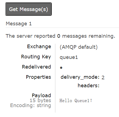
Task: Select the Hello Queue1! payload text
Action: coord(76,100)
